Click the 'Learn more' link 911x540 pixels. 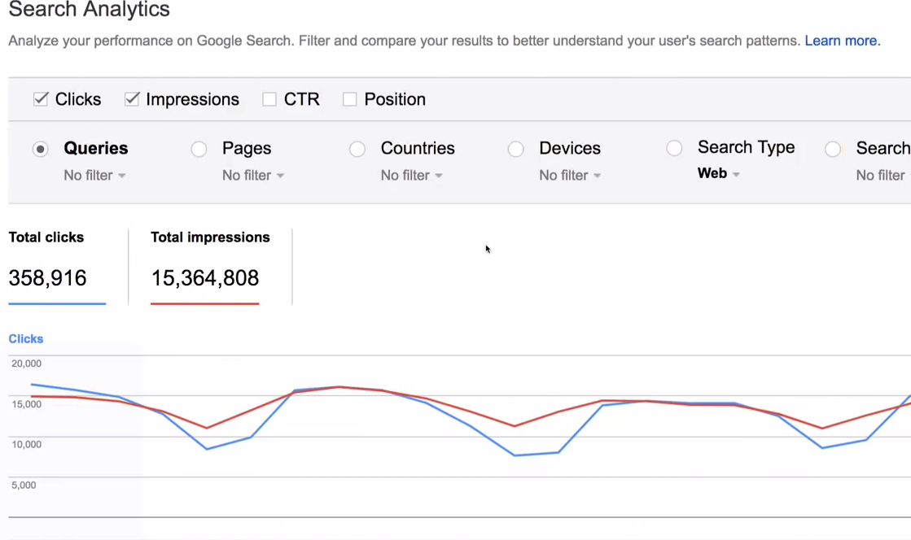pos(841,41)
